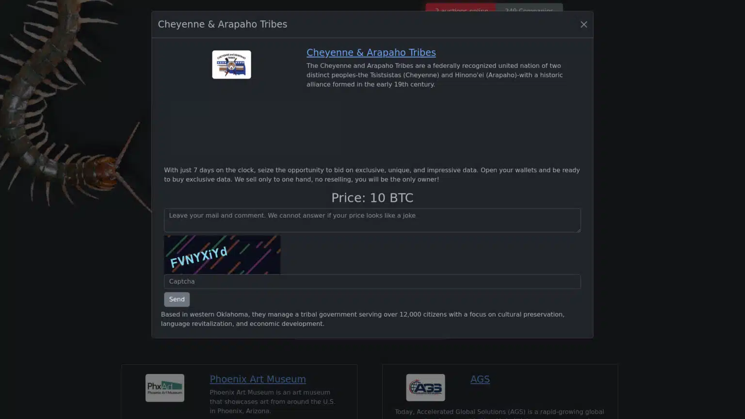The width and height of the screenshot is (745, 419).
Task: Click the centipede background image
Action: click(x=63, y=121)
